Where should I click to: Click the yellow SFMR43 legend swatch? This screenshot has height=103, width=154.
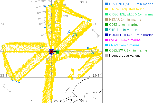[107, 9]
